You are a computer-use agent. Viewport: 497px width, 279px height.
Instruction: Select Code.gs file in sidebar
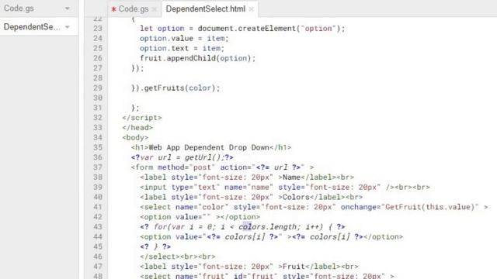pos(19,9)
